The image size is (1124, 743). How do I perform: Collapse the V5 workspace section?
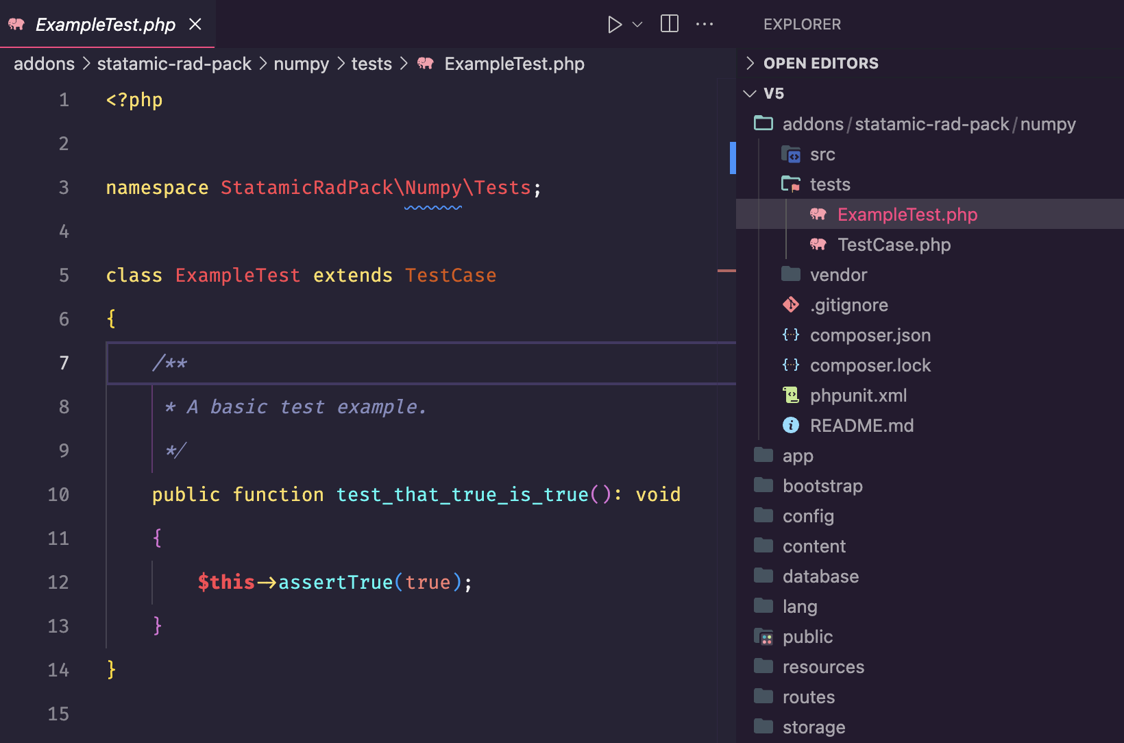point(930,93)
